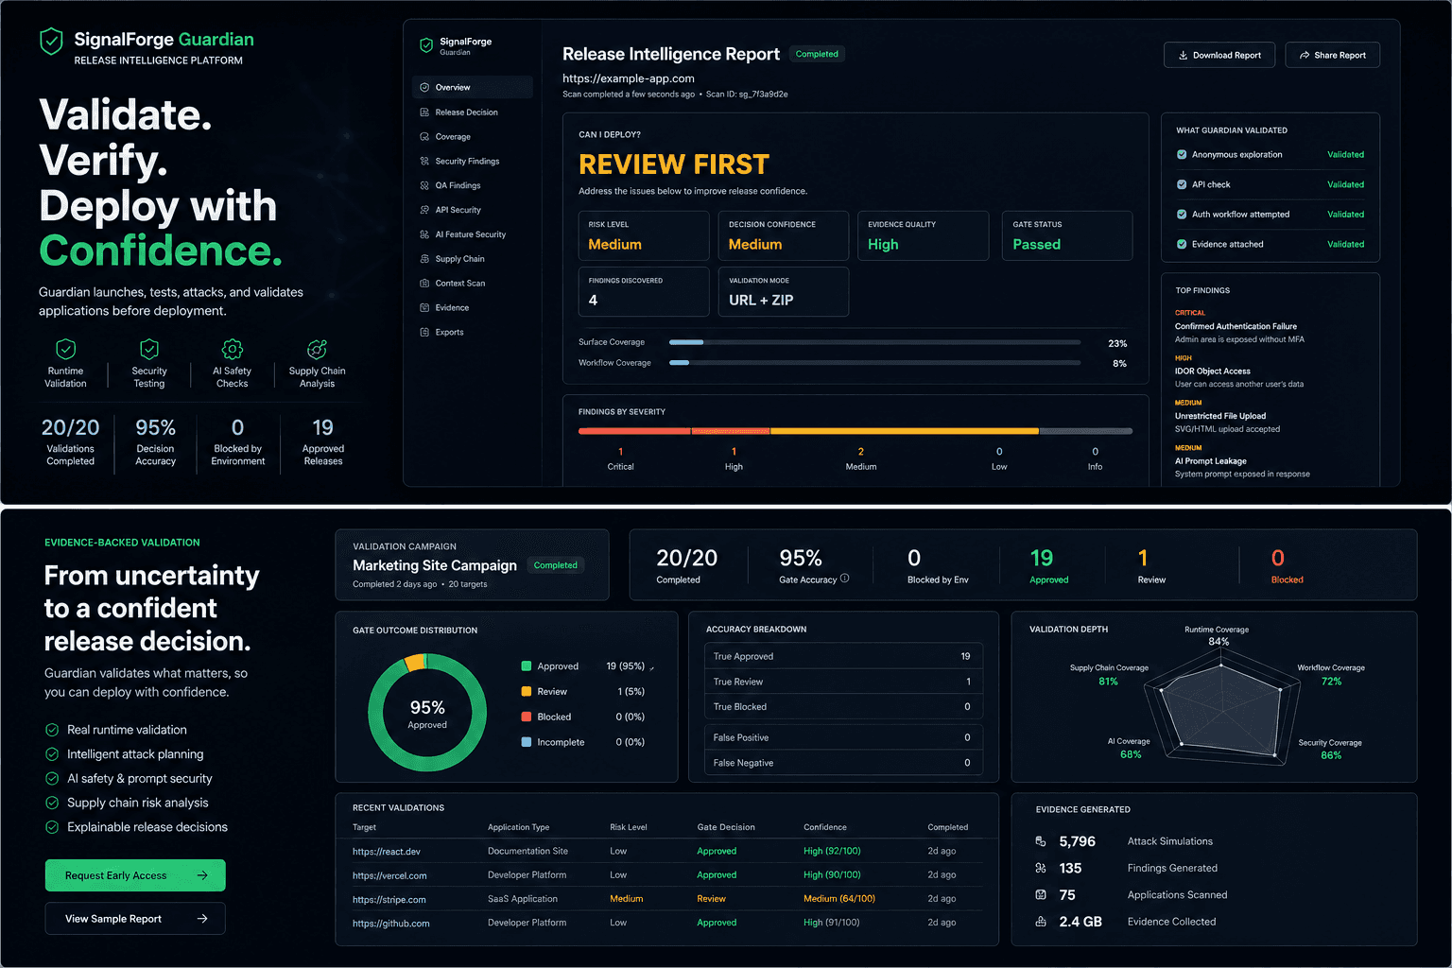This screenshot has height=968, width=1452.
Task: Toggle the Anonymous exploration checkbox
Action: [1182, 154]
